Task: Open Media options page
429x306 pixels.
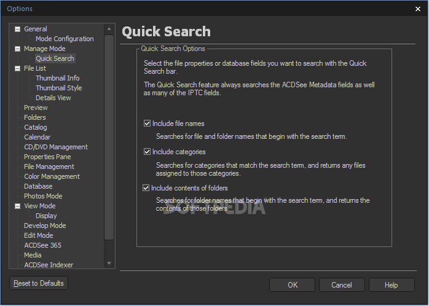Action: tap(33, 256)
